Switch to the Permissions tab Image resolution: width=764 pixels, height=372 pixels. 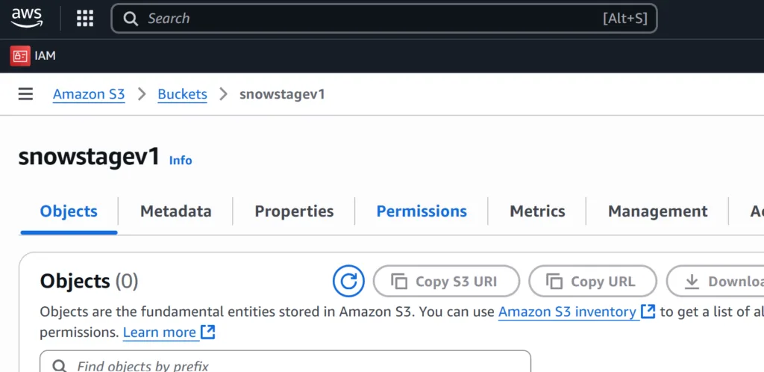click(422, 211)
